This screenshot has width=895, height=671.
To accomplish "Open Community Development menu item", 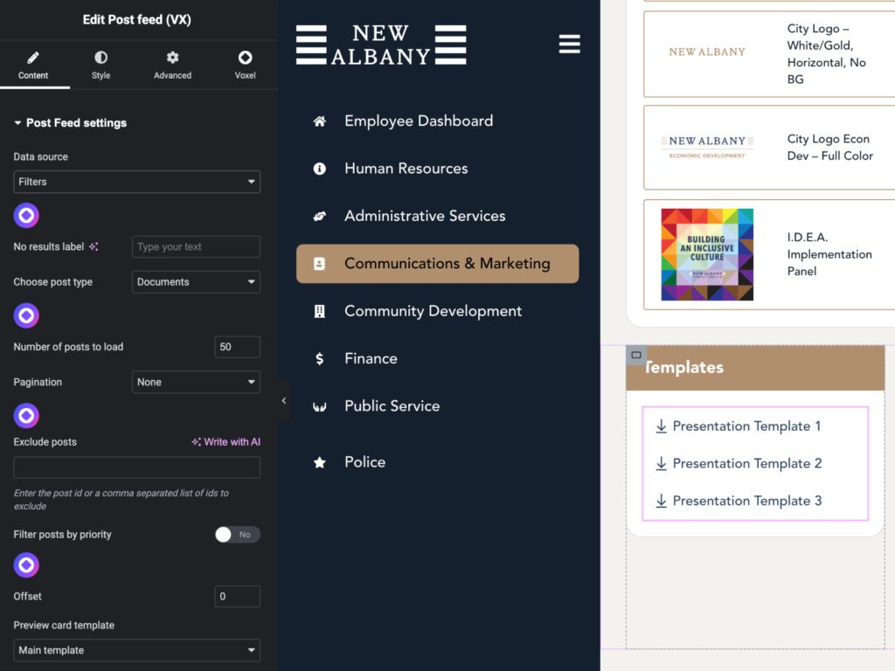I will coord(433,311).
